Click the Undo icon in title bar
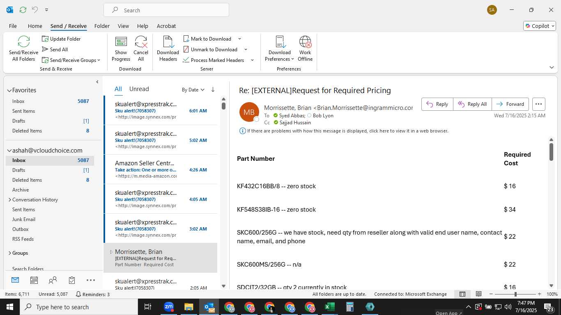 [x=35, y=9]
